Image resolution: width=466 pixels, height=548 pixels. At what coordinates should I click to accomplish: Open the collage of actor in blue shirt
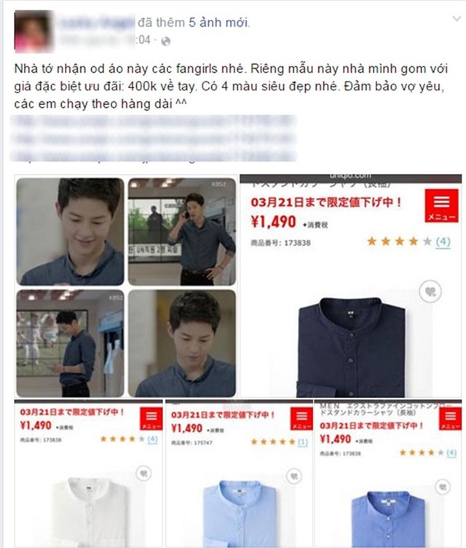(x=126, y=287)
